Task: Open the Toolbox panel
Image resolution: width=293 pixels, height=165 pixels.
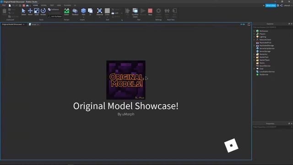Action: click(x=75, y=11)
